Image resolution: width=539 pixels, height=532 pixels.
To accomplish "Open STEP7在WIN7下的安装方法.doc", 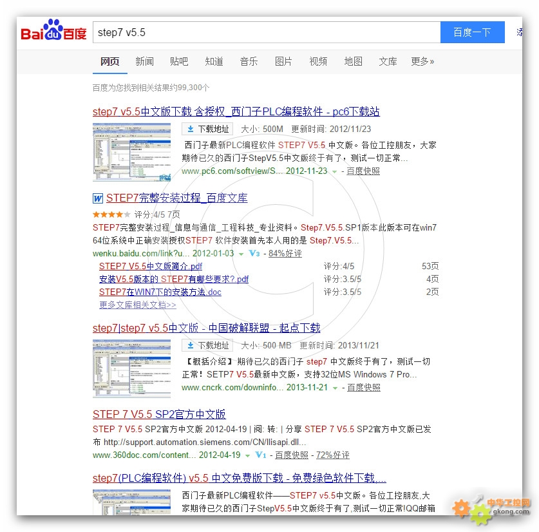I will click(160, 292).
